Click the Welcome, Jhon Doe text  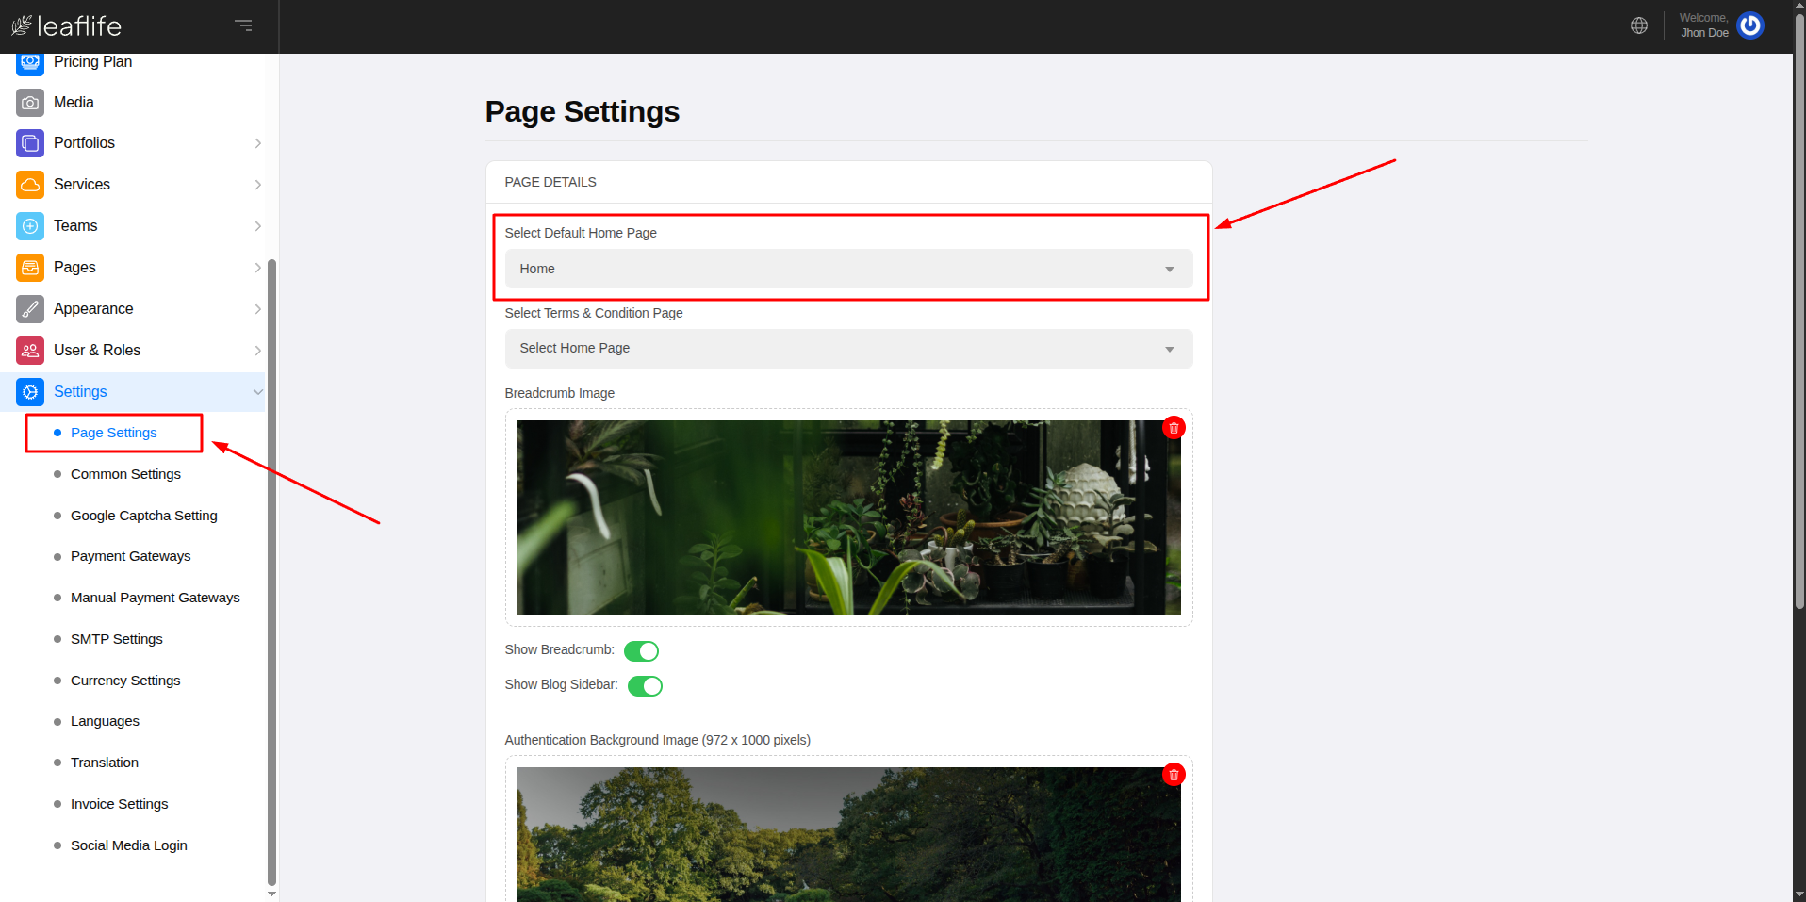tap(1704, 25)
